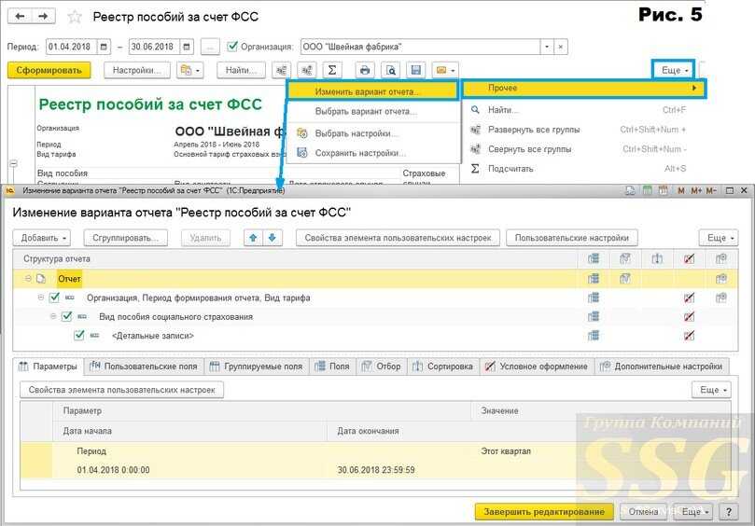Switch to Условное оформление tab
Screen dimensions: 755x526
pyautogui.click(x=537, y=367)
